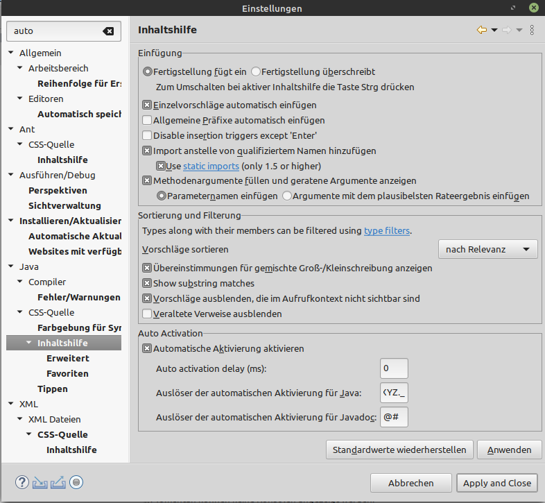Click the export preferences icon
Viewport: 545px width, 503px height.
[58, 482]
